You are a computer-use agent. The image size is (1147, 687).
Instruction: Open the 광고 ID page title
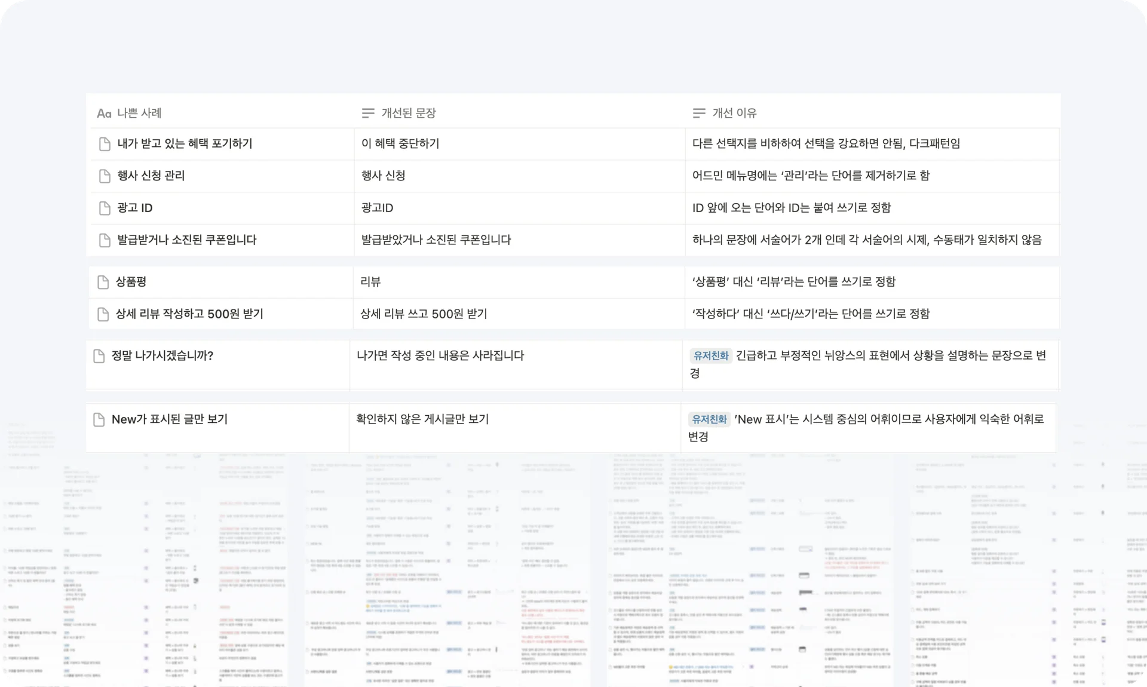(135, 208)
